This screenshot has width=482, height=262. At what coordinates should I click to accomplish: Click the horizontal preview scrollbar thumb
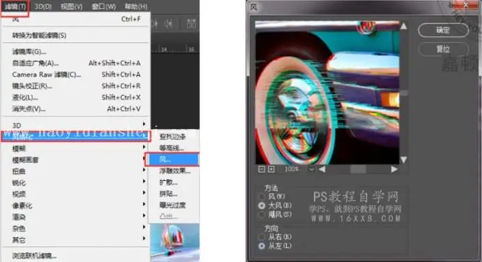(358, 169)
